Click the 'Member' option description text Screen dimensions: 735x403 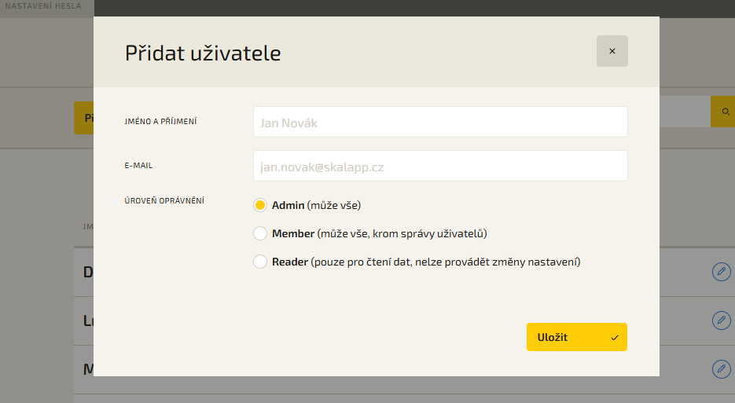(x=401, y=233)
